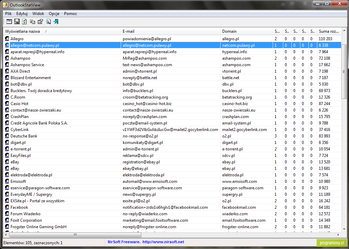Click the contact icon beside Ashampoo Service
The image size is (349, 249).
(x=7, y=64)
